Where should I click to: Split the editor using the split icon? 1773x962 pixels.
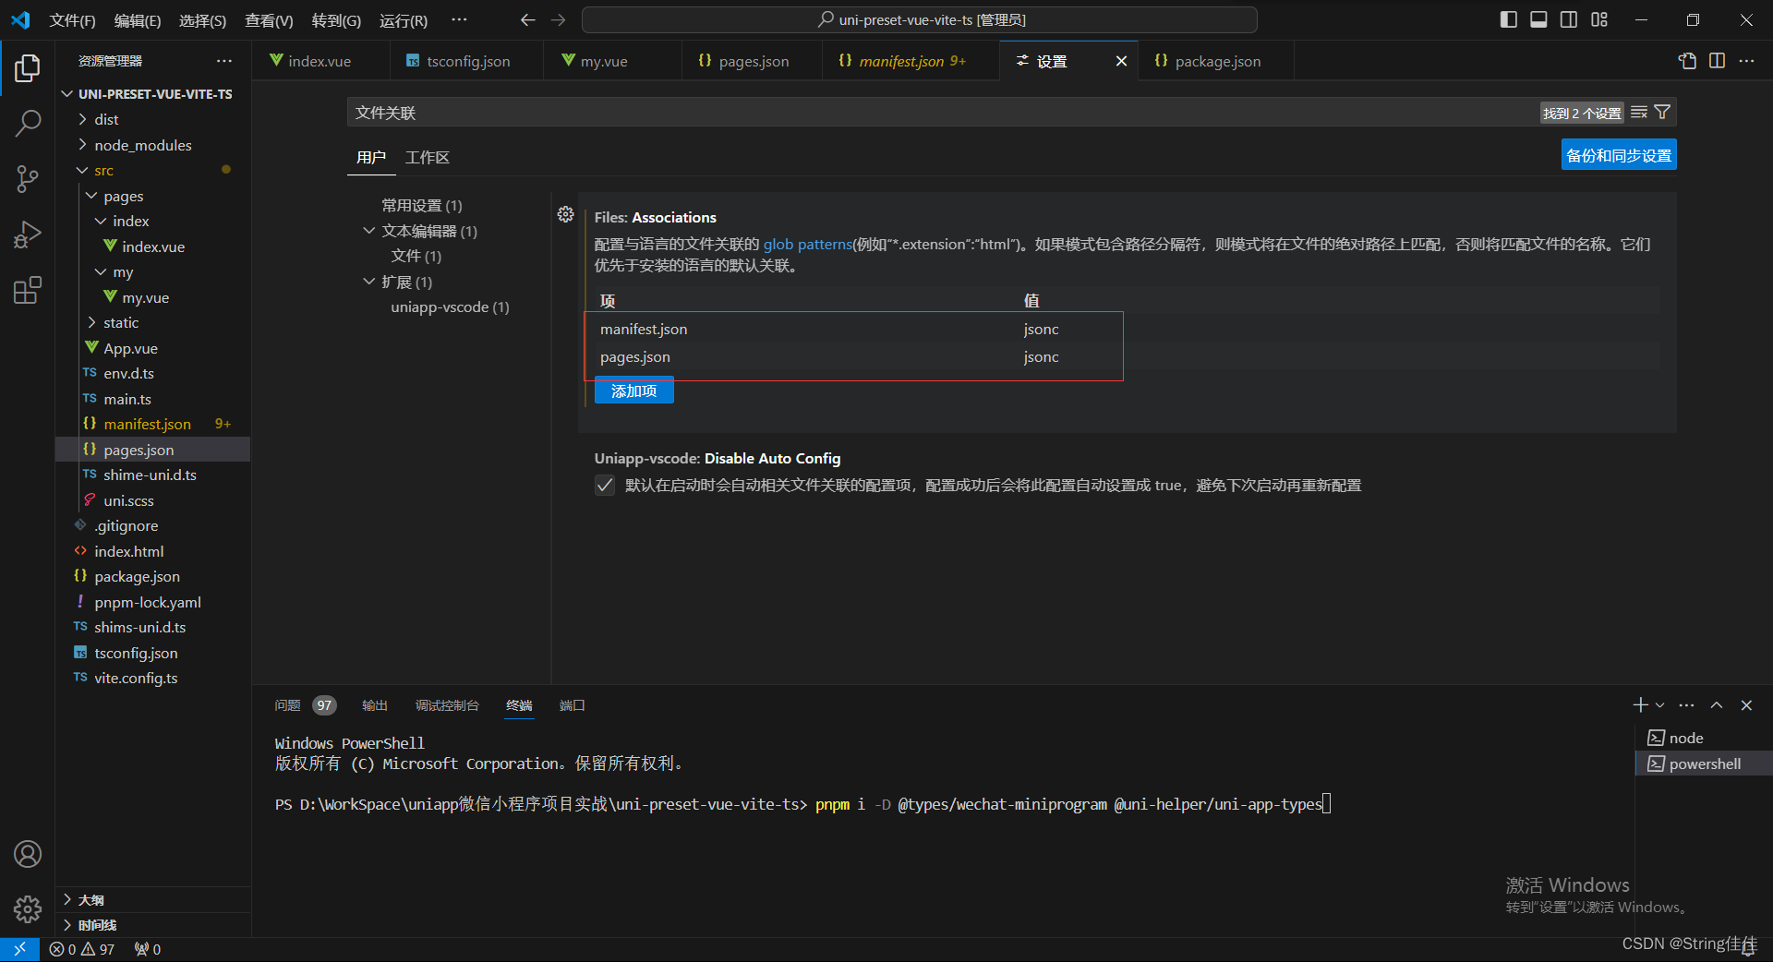click(1717, 61)
